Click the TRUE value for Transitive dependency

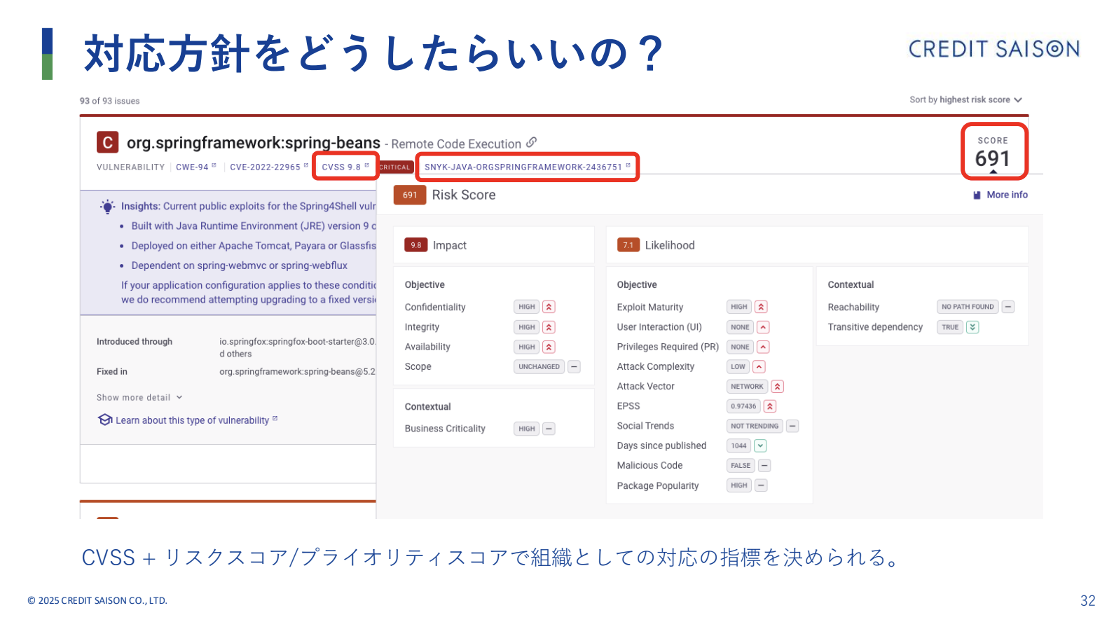950,327
